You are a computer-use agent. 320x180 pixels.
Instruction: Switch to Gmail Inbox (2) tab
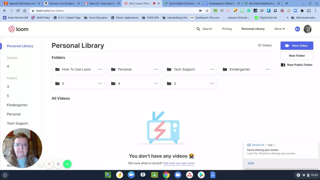click(102, 3)
